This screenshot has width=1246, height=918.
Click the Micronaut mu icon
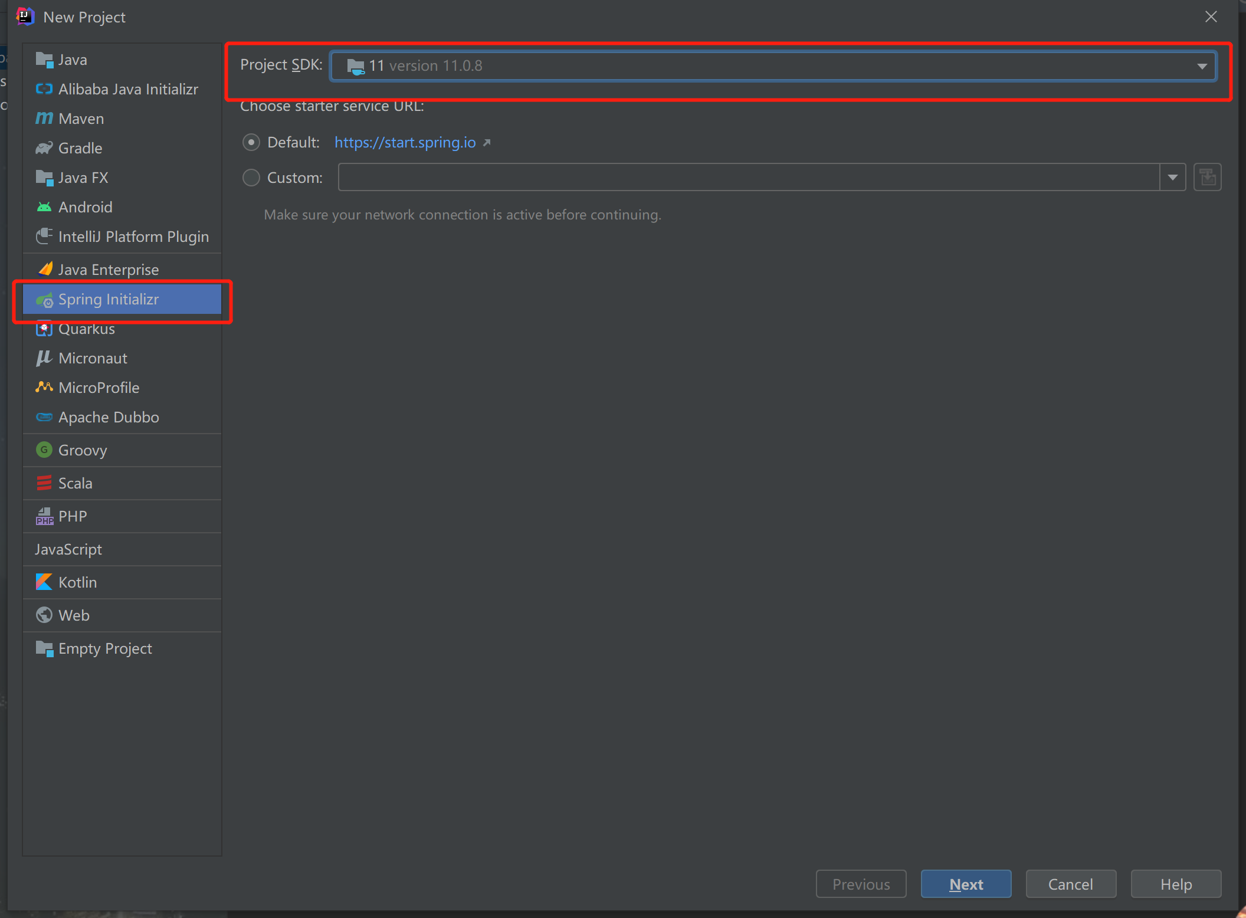[x=44, y=358]
